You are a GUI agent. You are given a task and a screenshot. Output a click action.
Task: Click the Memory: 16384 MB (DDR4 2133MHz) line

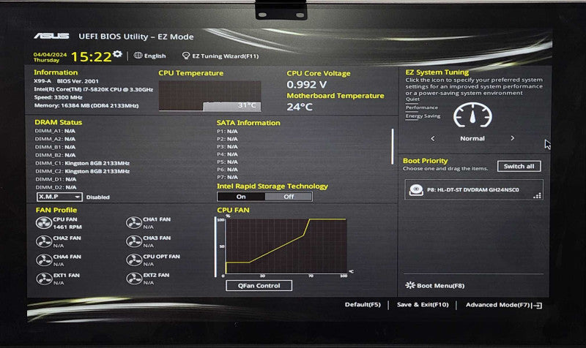(x=86, y=105)
